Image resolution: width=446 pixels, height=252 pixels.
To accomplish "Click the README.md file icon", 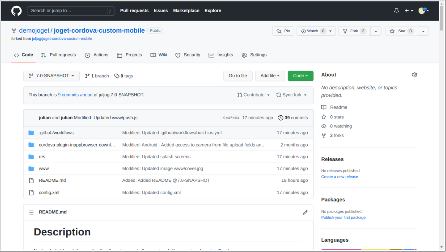I will [x=31, y=181].
